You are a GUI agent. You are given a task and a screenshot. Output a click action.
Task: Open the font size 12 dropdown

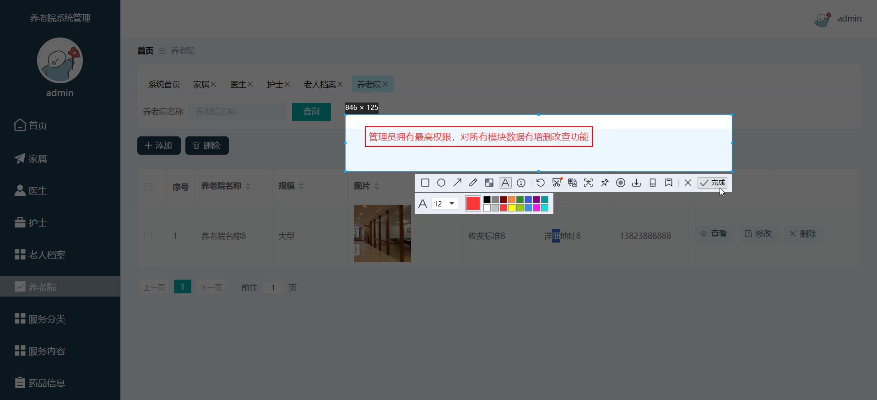point(445,204)
